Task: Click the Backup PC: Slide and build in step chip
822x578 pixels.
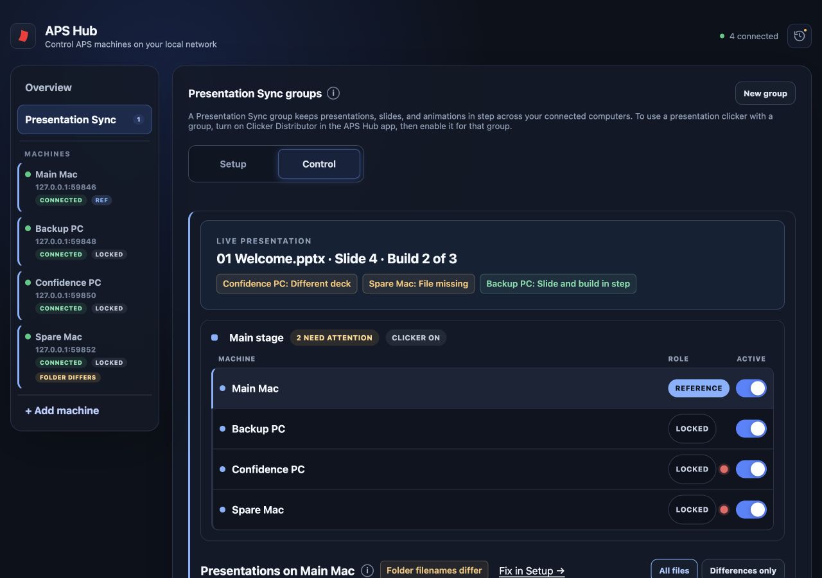Action: 558,284
